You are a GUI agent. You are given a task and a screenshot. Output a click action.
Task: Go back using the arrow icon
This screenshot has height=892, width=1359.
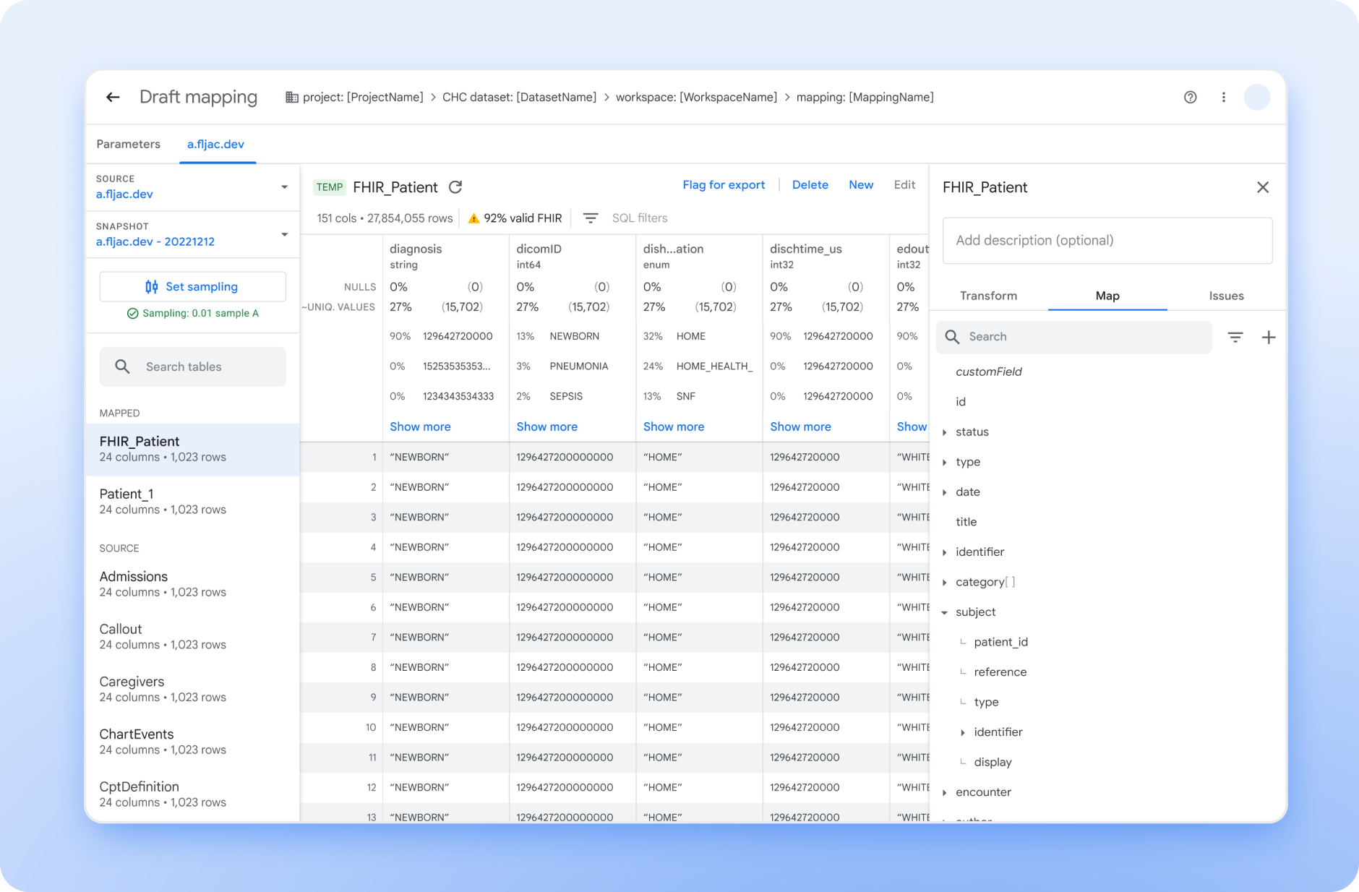(x=113, y=97)
